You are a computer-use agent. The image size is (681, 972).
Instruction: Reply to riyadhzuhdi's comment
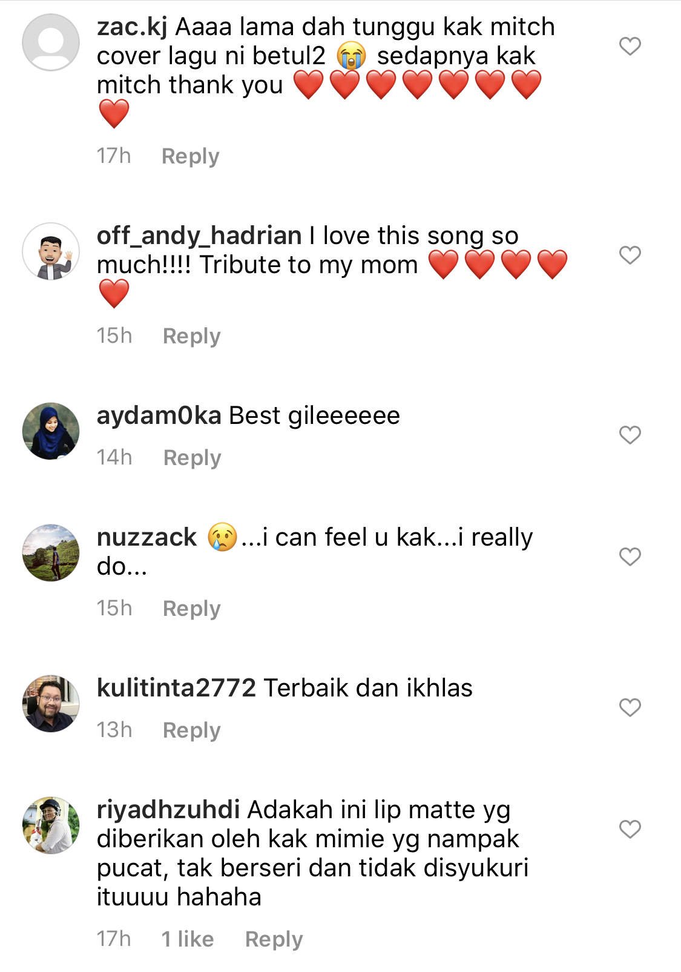pyautogui.click(x=274, y=939)
